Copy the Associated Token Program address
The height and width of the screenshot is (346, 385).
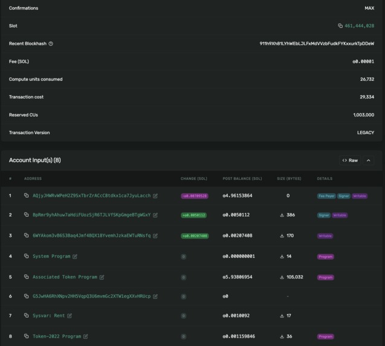point(26,277)
